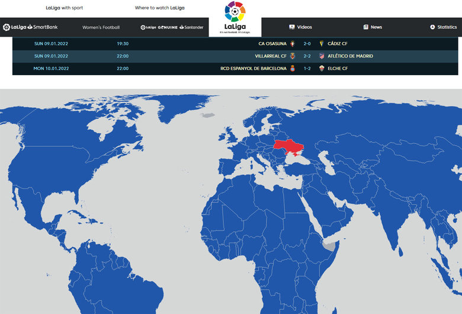Click the News newspaper icon
This screenshot has height=314, width=462.
(365, 27)
